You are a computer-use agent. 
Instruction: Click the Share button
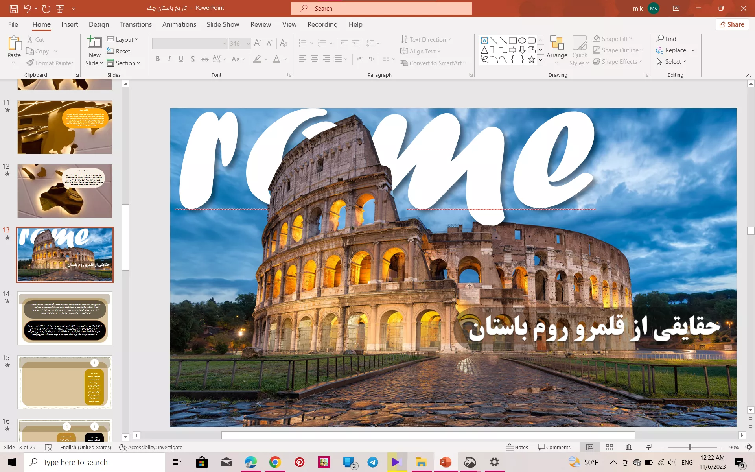732,24
